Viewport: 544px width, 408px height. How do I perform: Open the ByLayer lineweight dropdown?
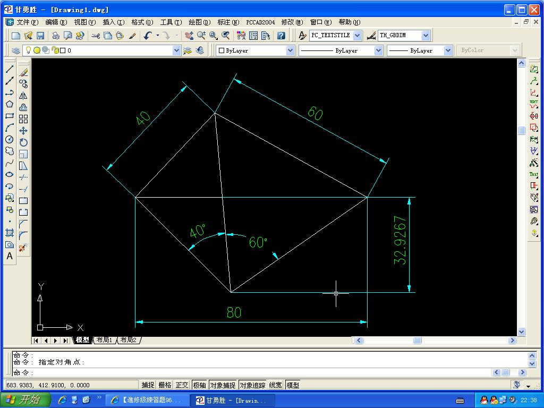coord(448,50)
